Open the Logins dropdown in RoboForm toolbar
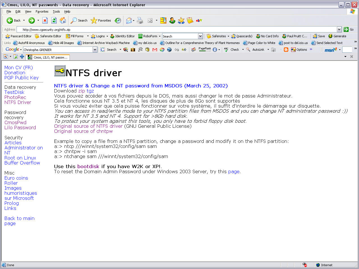Screen dimensions: 359x269 (x=107, y=36)
